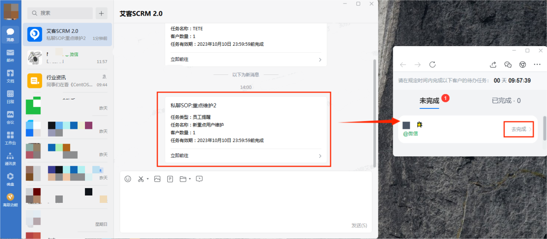Switch to the 未完成 tab
This screenshot has width=547, height=239.
[429, 101]
